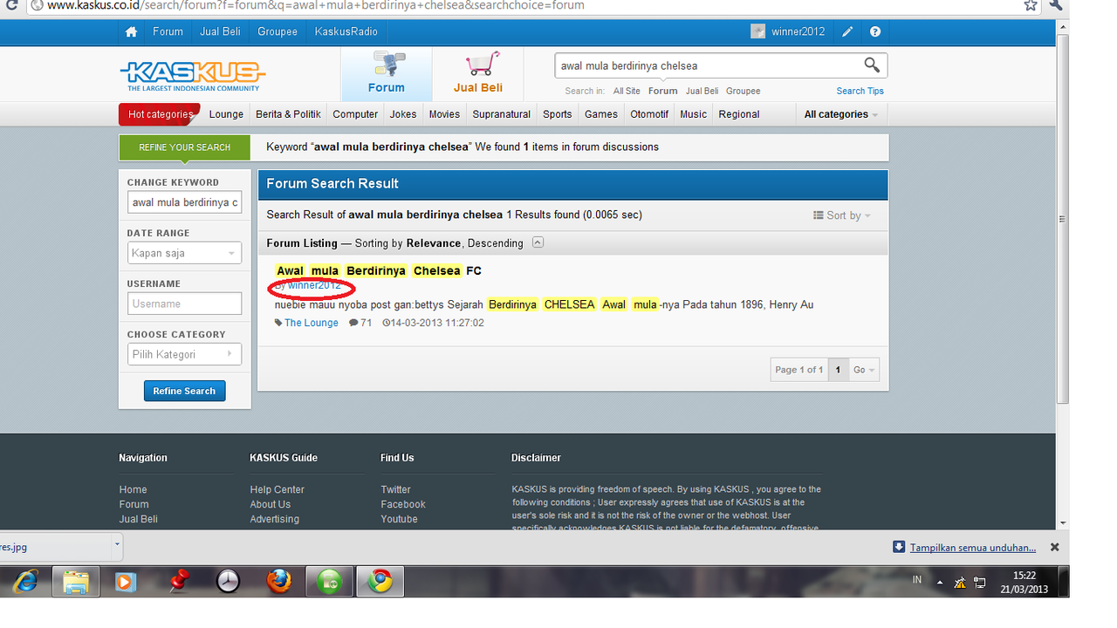
Task: Click the Search Tips link
Action: pos(860,91)
